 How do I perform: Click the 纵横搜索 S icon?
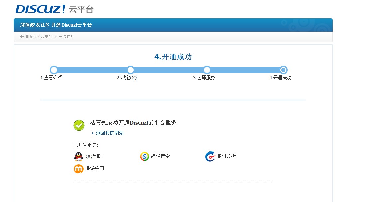click(144, 156)
